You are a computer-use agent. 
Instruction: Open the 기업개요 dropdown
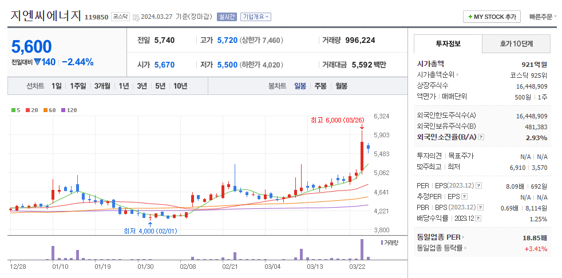[256, 17]
